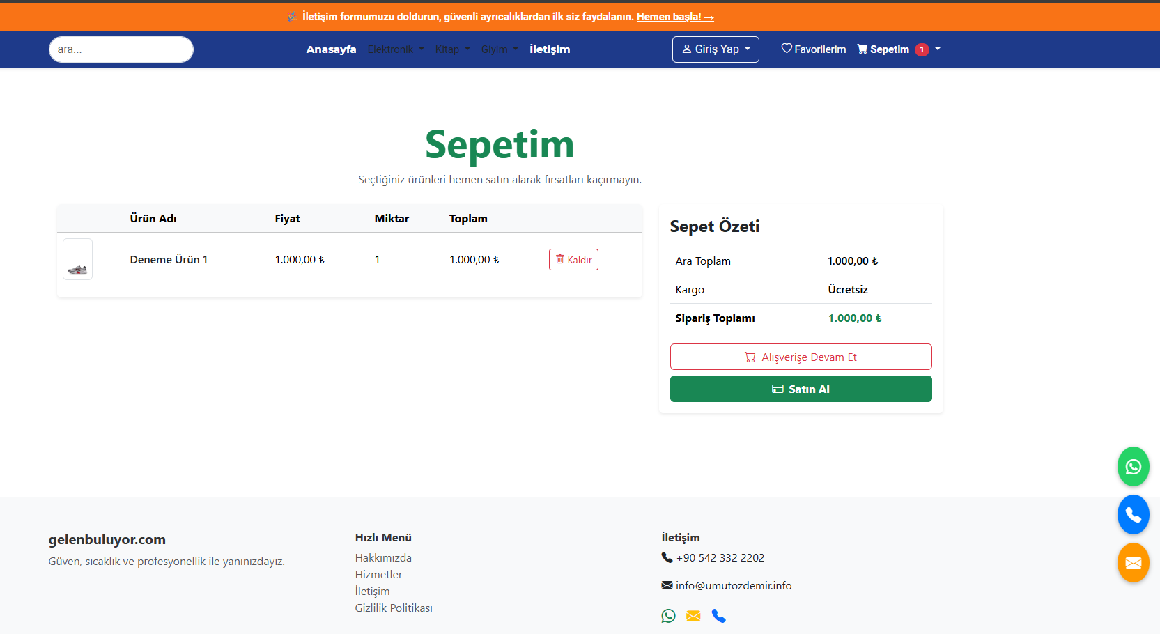The width and height of the screenshot is (1160, 634).
Task: Remove Deneme Ürün 1 with Kaldır
Action: (573, 260)
